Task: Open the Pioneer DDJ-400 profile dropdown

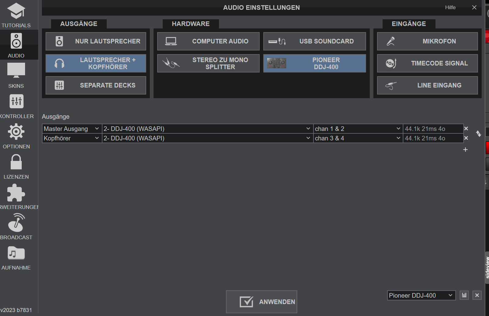Action: click(x=421, y=296)
